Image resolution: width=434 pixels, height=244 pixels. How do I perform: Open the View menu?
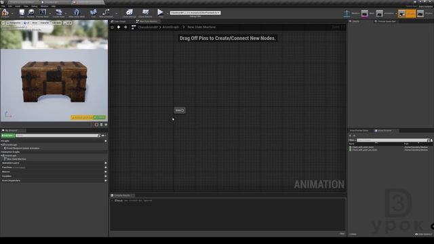coord(26,6)
